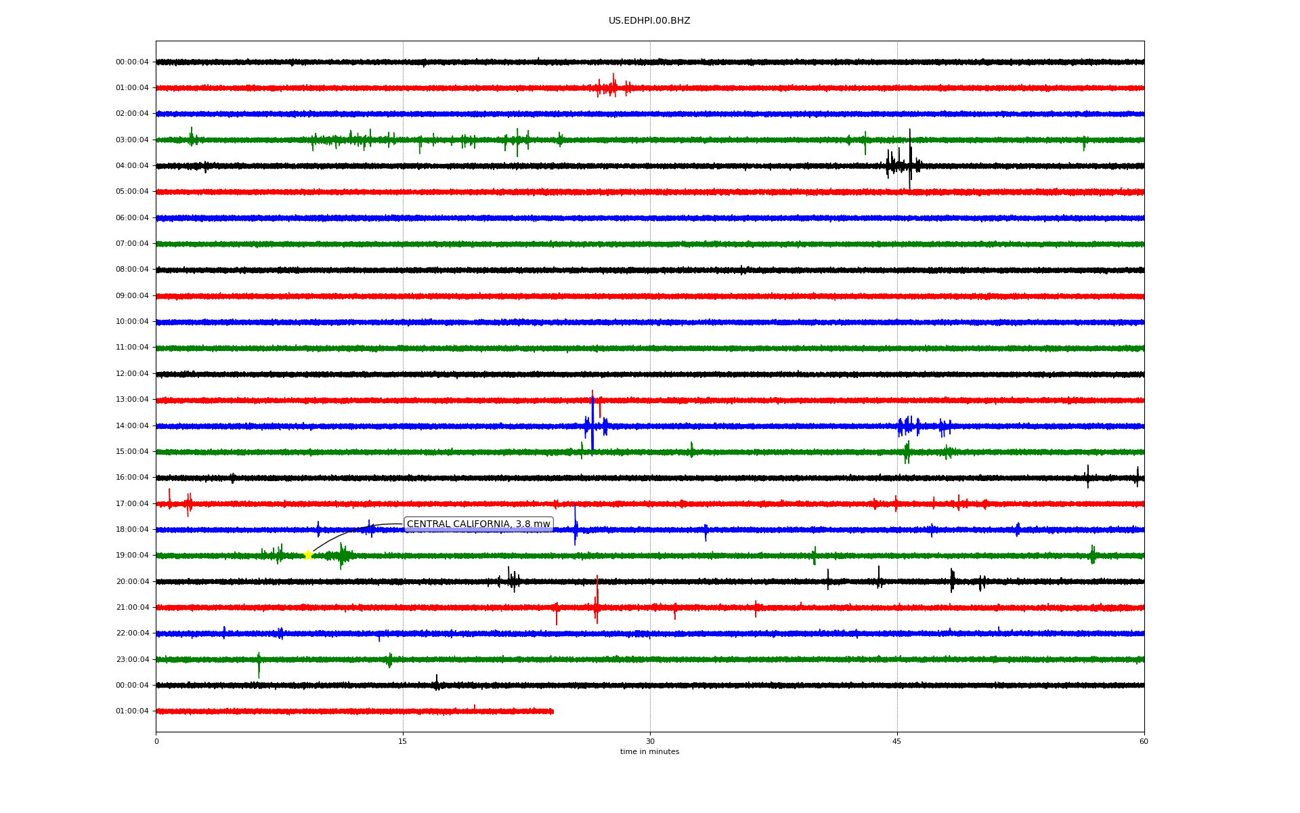The width and height of the screenshot is (1300, 813).
Task: Click the 04:00:04 row label
Action: (132, 166)
